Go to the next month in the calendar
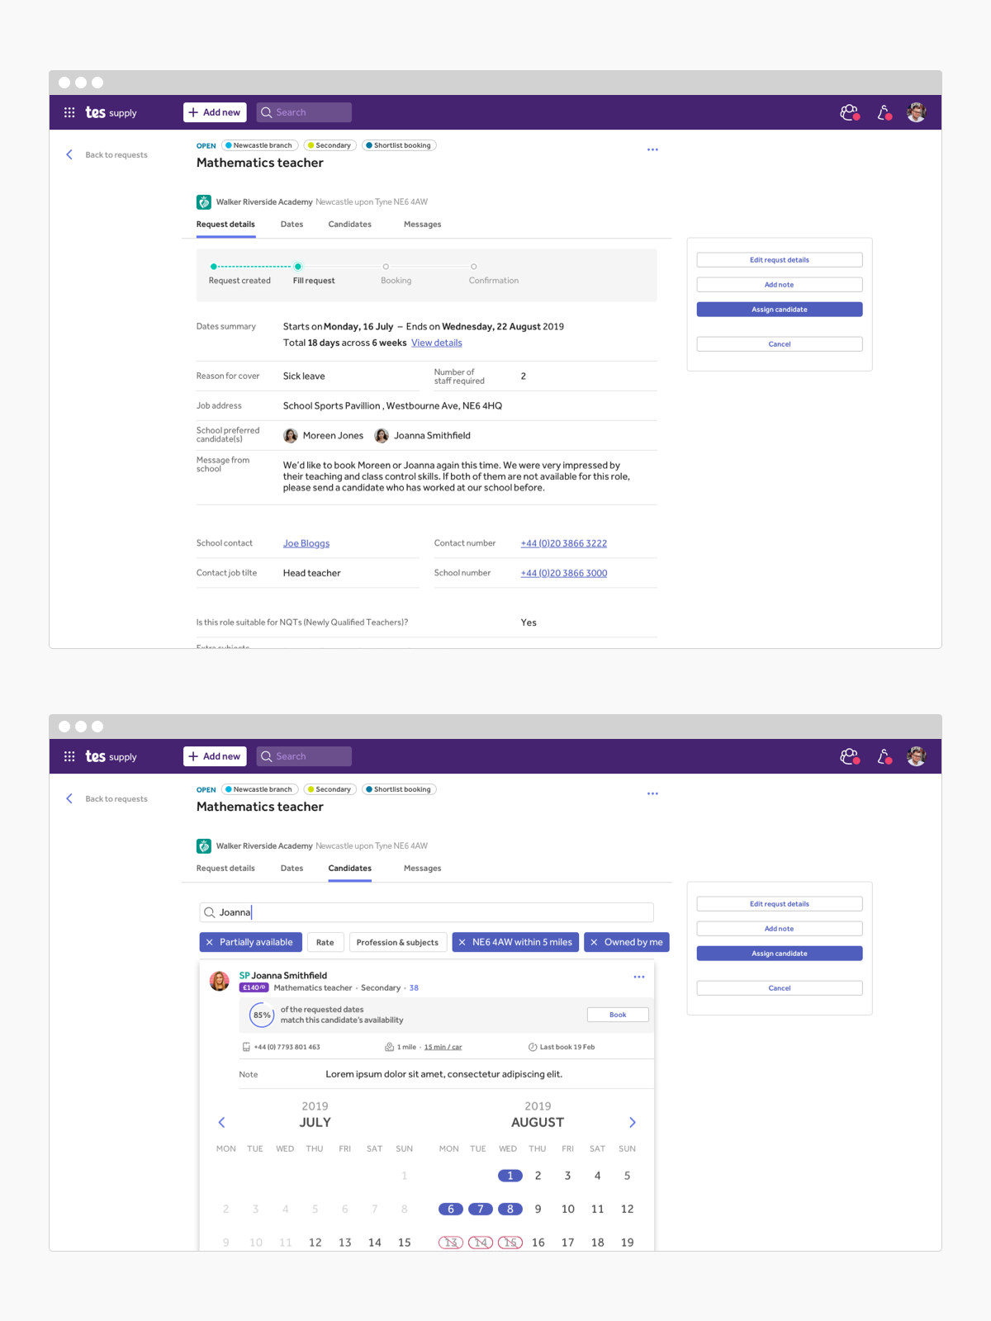The height and width of the screenshot is (1321, 991). pos(633,1122)
